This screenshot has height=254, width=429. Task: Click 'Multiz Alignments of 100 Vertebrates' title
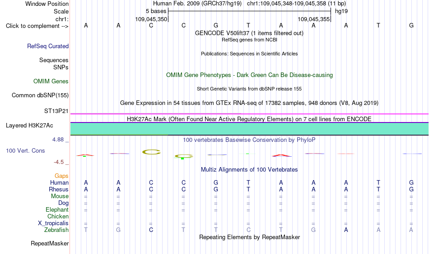(249, 170)
